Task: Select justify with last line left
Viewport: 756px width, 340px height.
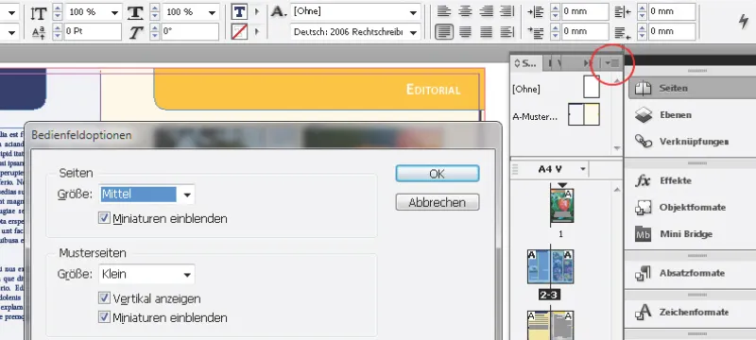Action: 443,32
